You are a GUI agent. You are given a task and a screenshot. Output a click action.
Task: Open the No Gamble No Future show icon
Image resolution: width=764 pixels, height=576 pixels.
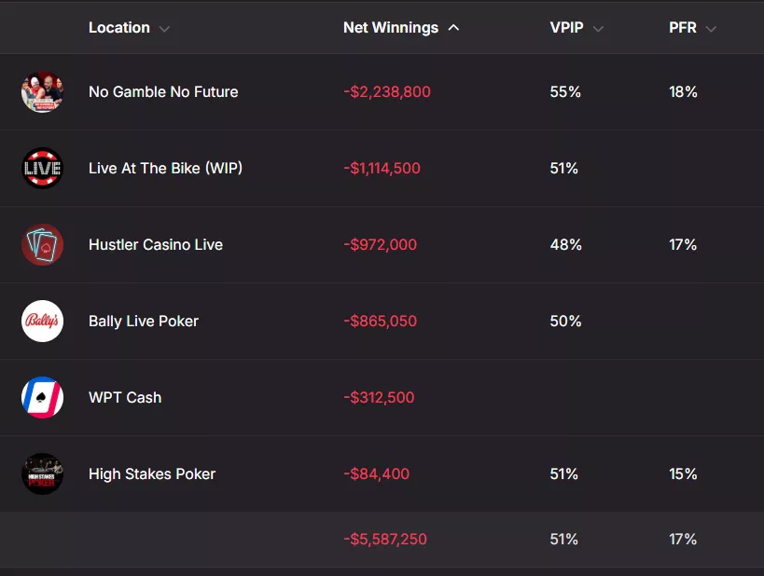pos(42,91)
